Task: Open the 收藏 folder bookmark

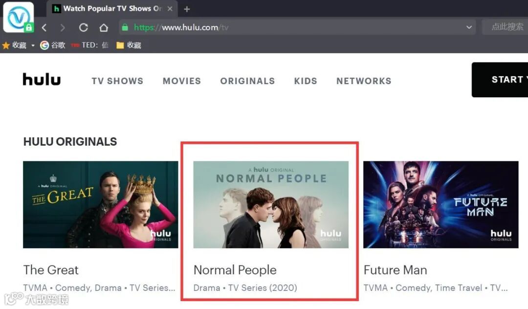Action: [129, 45]
